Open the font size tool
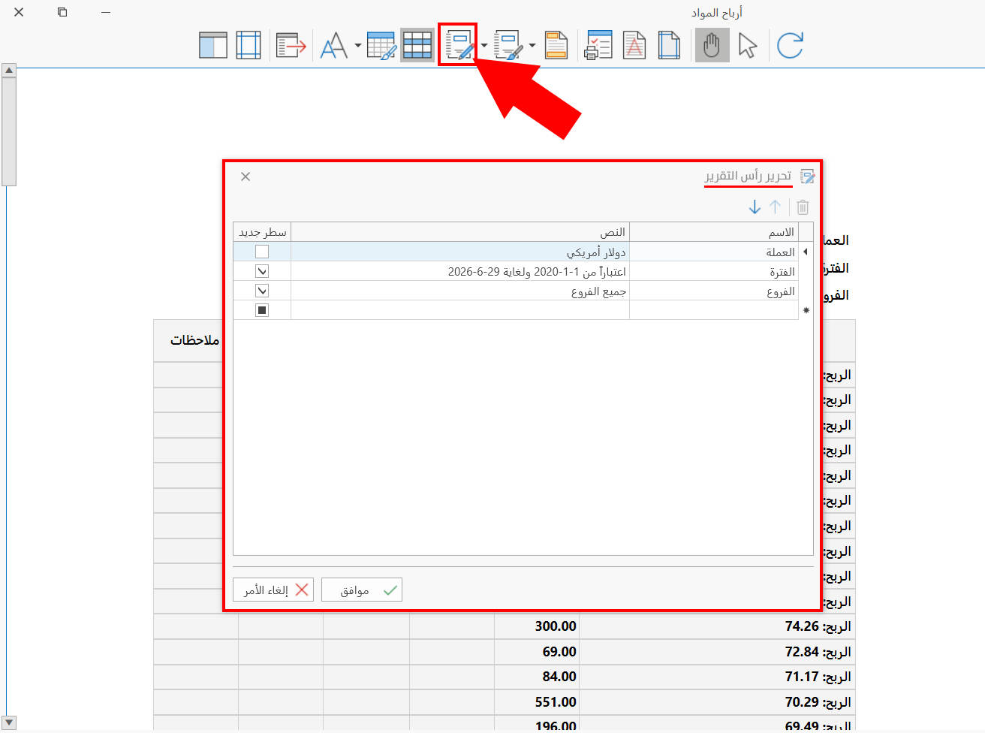 point(334,45)
